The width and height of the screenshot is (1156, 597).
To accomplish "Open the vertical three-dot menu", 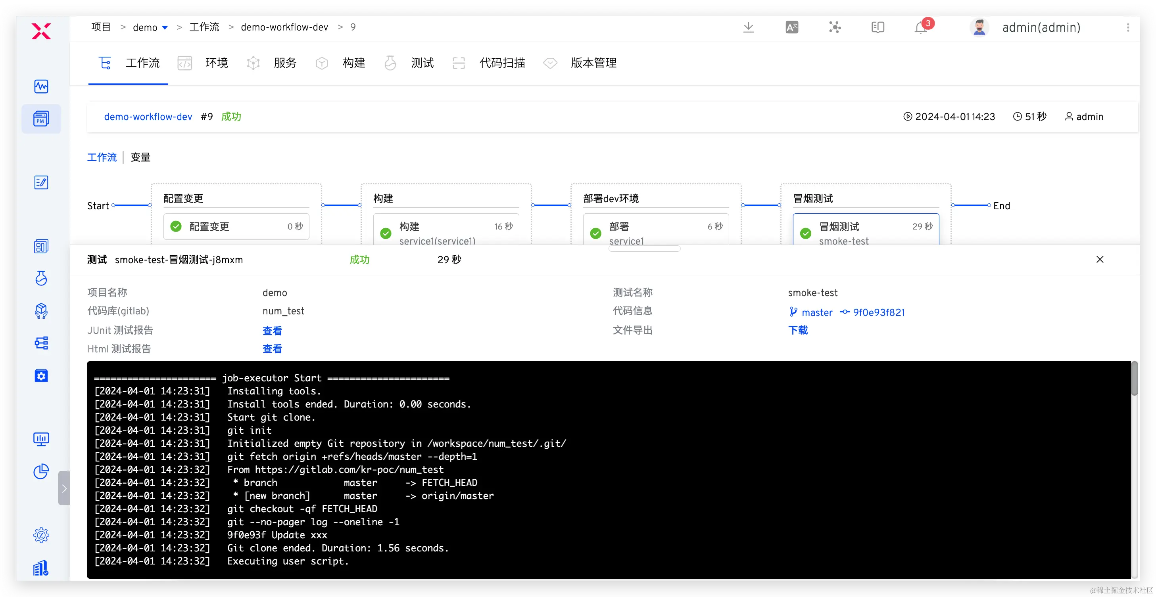I will pos(1128,27).
